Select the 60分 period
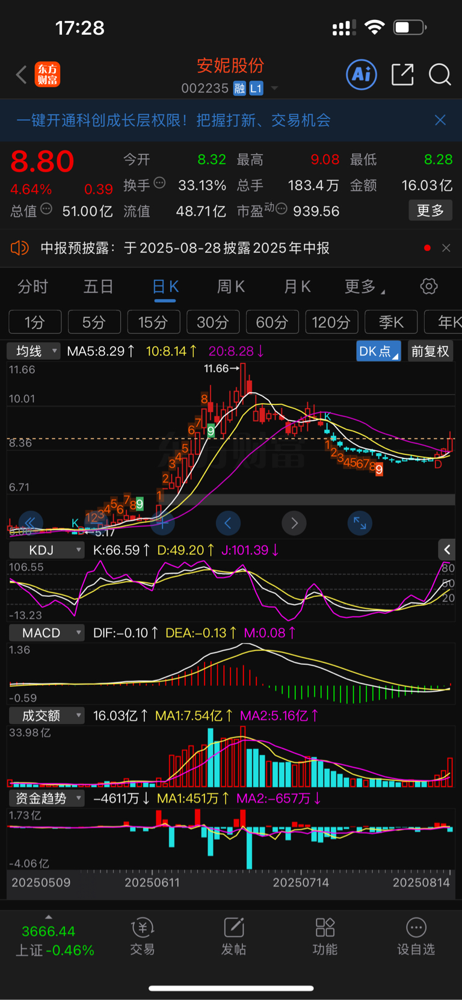 pos(273,323)
